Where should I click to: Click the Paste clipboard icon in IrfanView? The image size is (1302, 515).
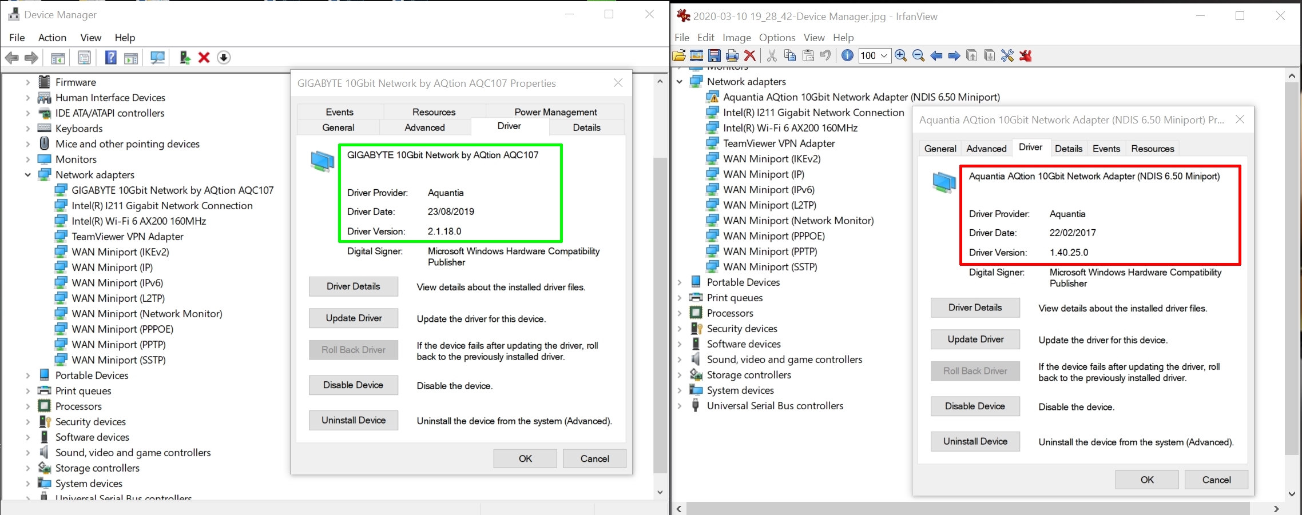pyautogui.click(x=808, y=55)
